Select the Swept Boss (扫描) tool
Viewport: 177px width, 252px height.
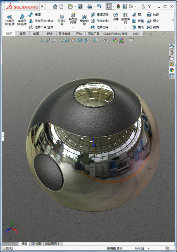[x=35, y=14]
